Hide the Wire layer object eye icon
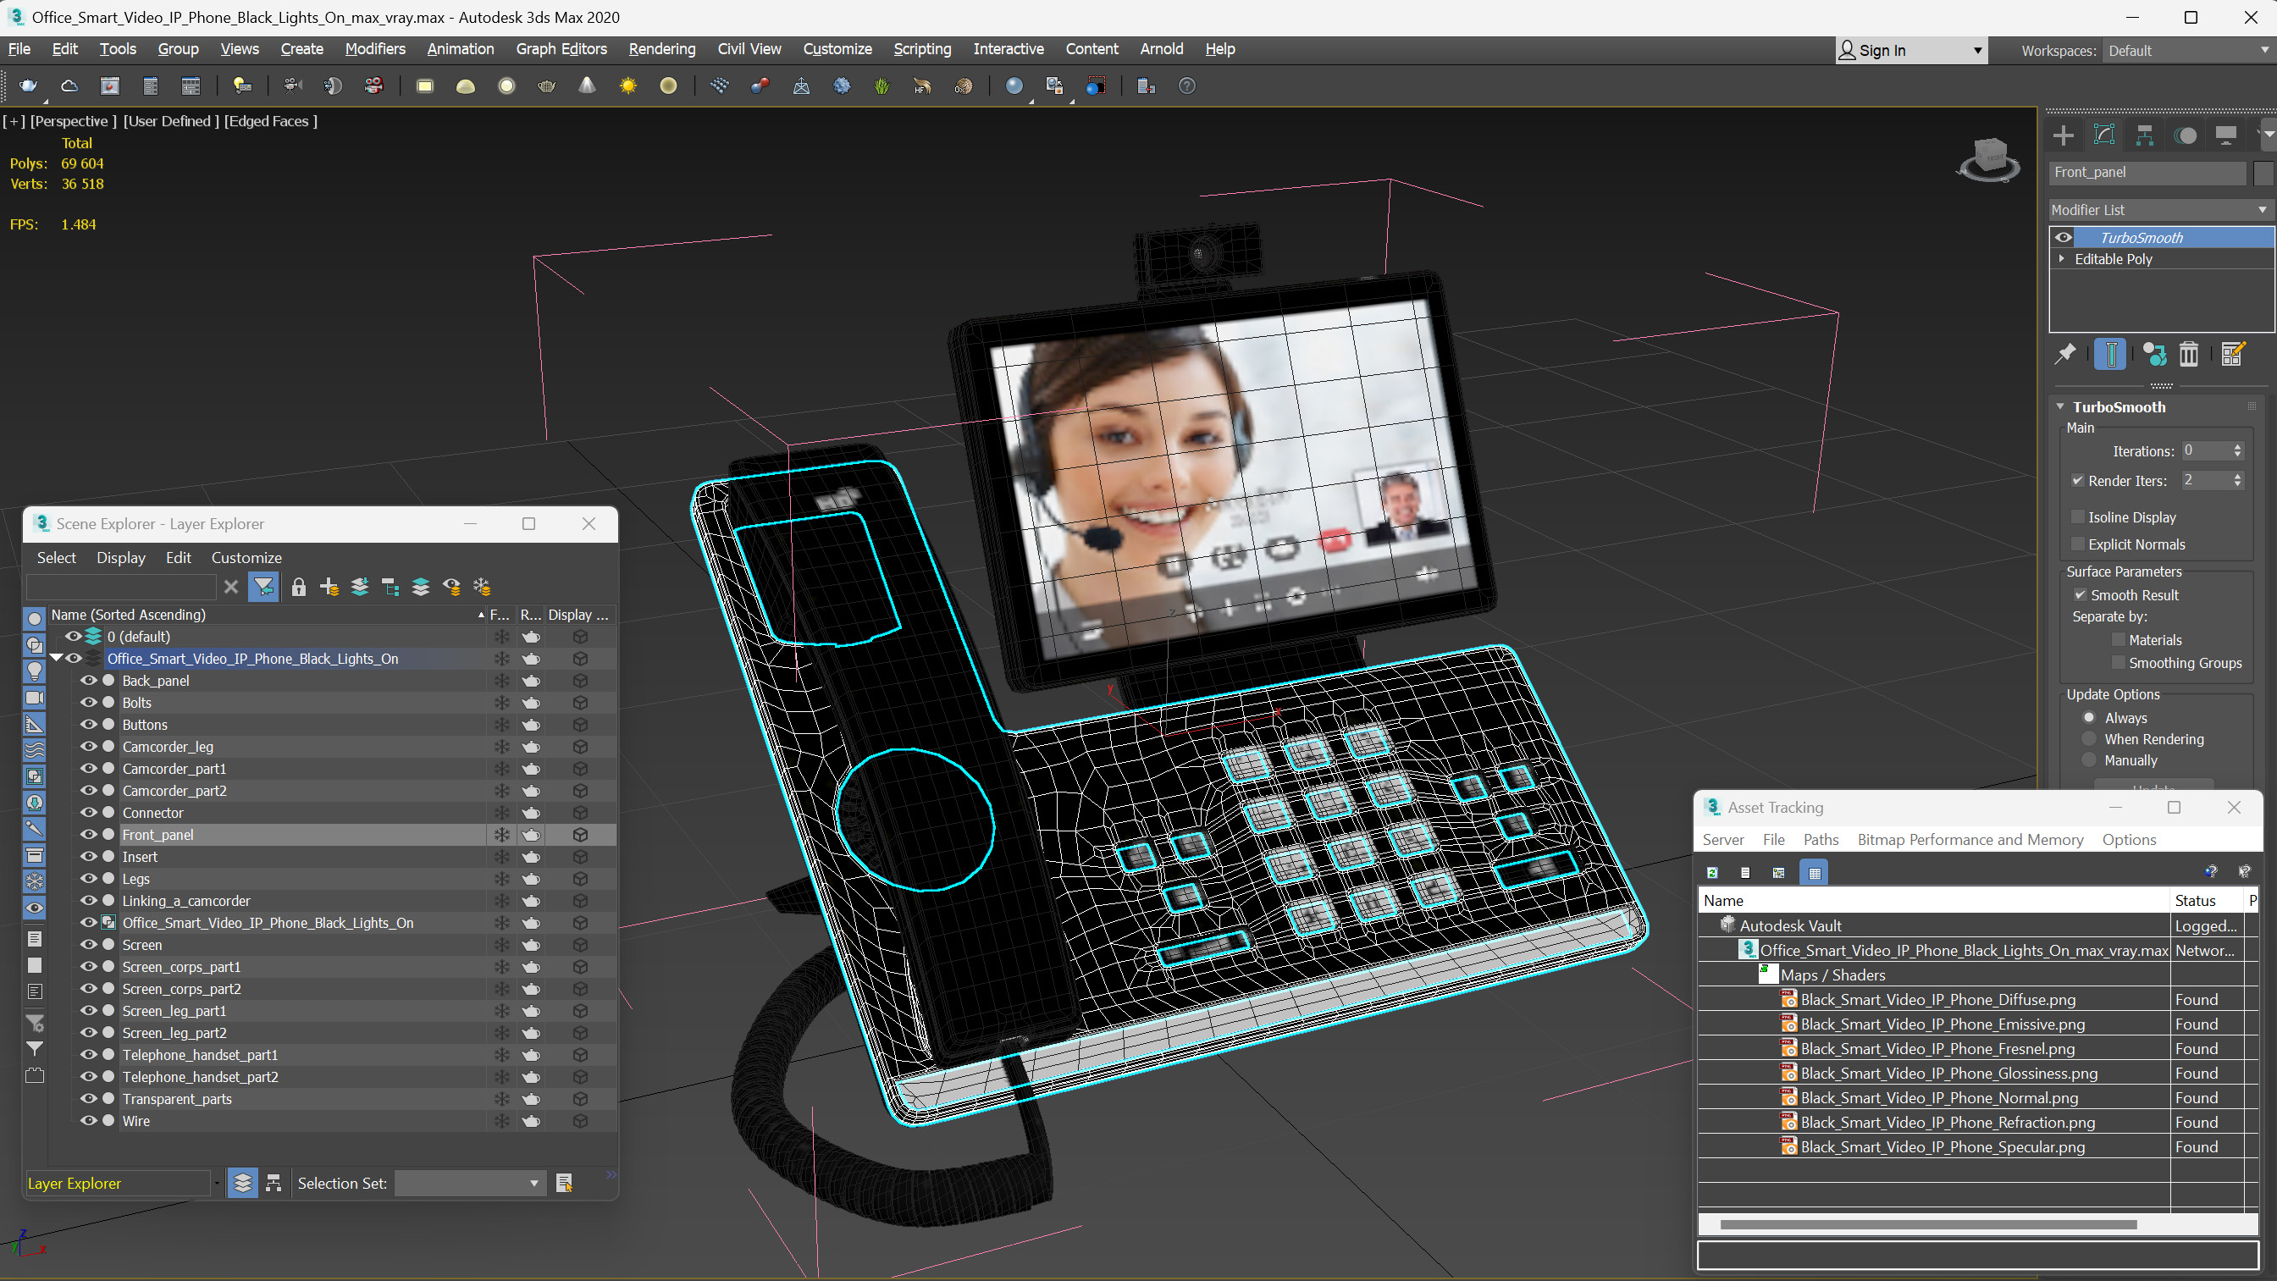Screen dimensions: 2277x1281 click(88, 1120)
